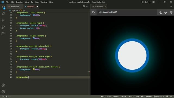
Task: Click the VS Browser go-to-URL icon
Action: click(x=160, y=12)
